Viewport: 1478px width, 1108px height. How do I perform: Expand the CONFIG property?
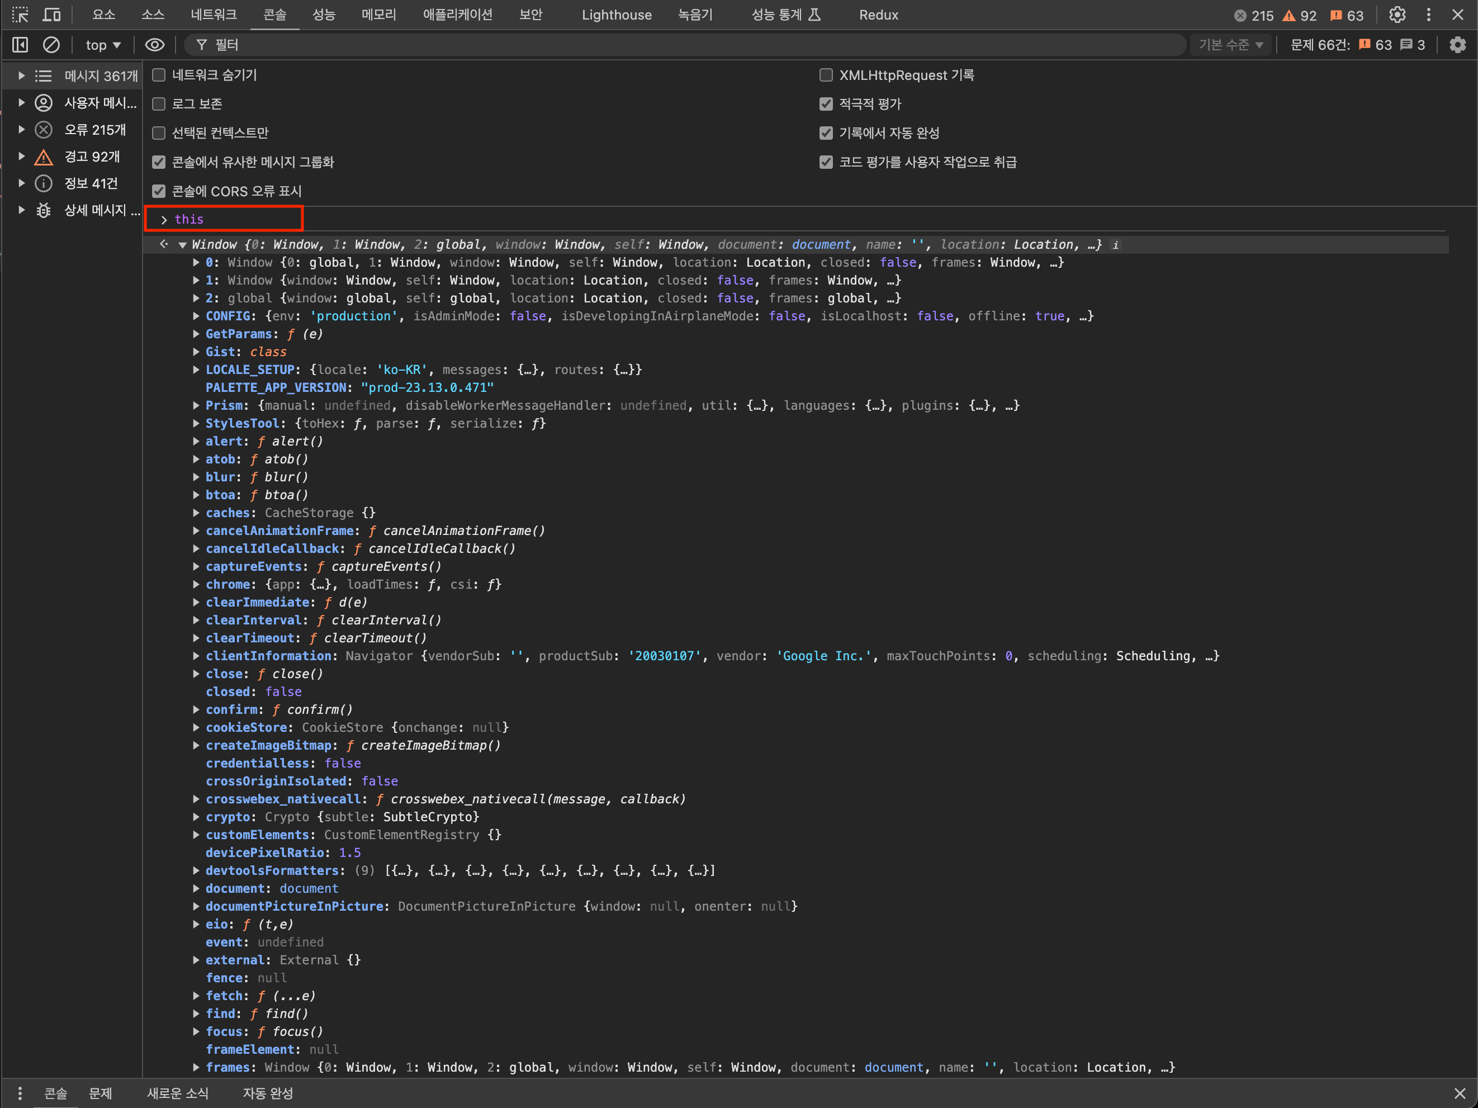(x=196, y=316)
